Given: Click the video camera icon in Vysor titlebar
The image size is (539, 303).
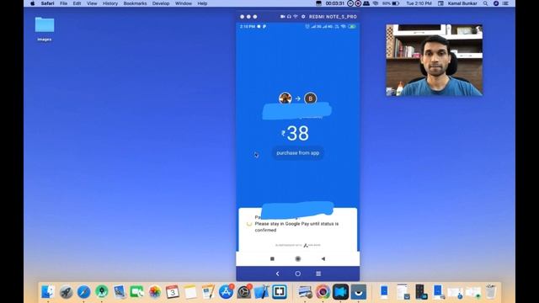Looking at the screenshot, I should coord(283,17).
